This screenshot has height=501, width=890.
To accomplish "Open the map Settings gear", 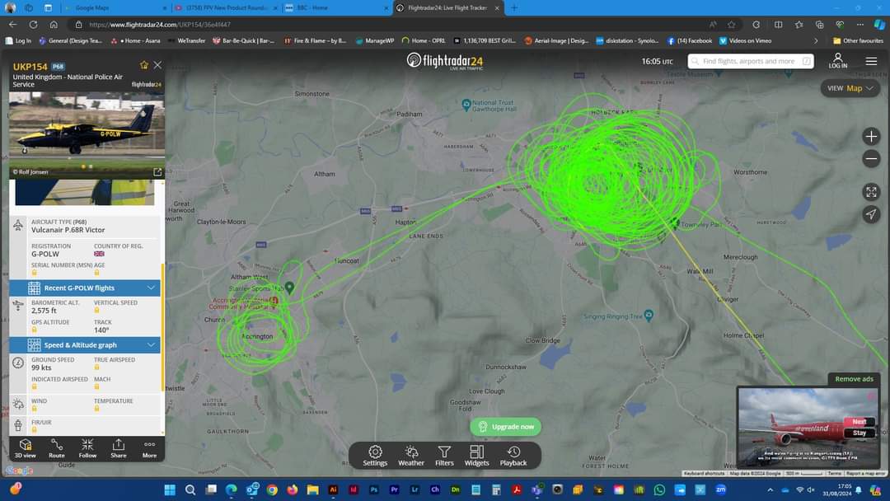I will (x=375, y=456).
